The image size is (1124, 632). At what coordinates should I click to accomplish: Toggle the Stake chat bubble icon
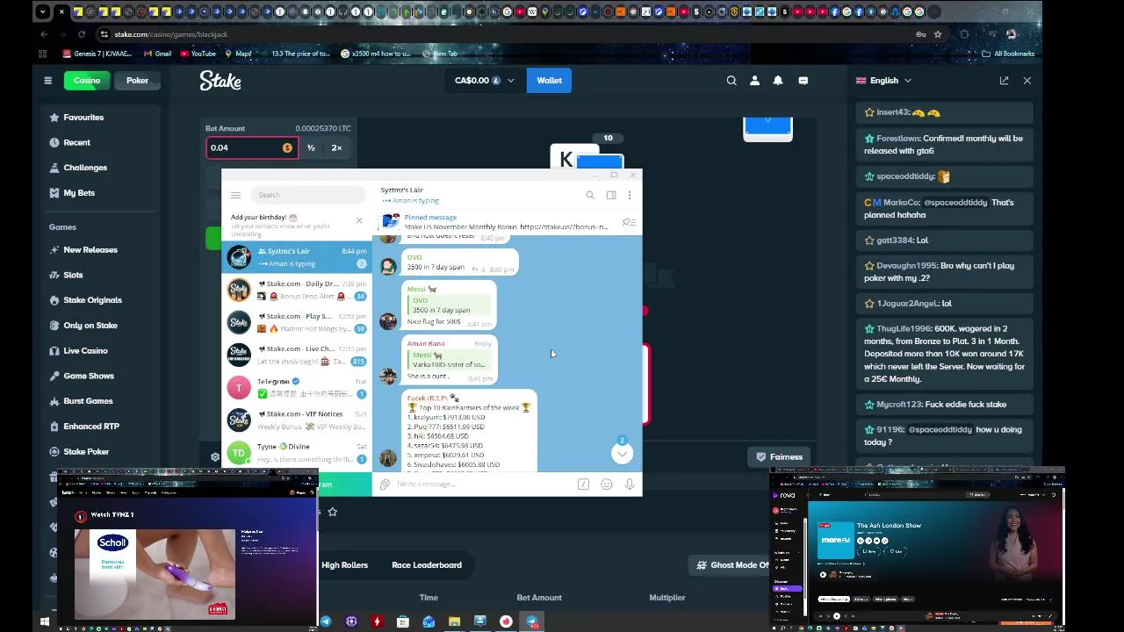803,81
